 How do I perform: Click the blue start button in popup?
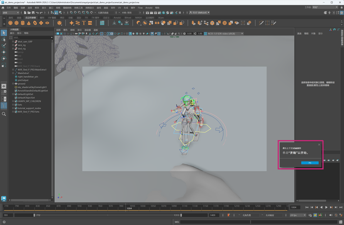tap(310, 163)
